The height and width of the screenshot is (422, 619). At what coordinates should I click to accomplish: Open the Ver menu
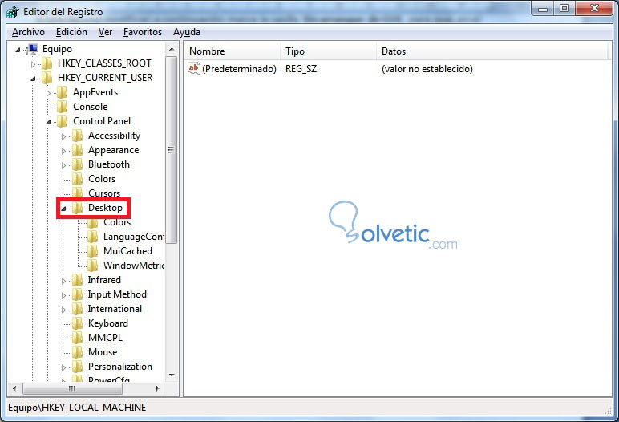(105, 32)
